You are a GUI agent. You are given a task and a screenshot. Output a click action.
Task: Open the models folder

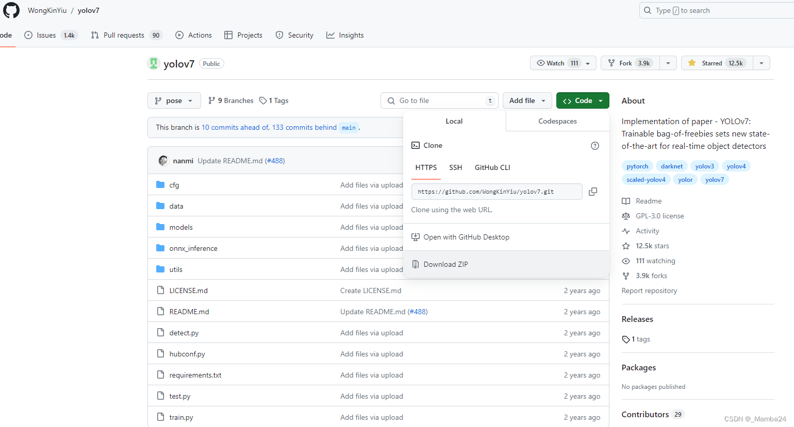click(x=181, y=227)
